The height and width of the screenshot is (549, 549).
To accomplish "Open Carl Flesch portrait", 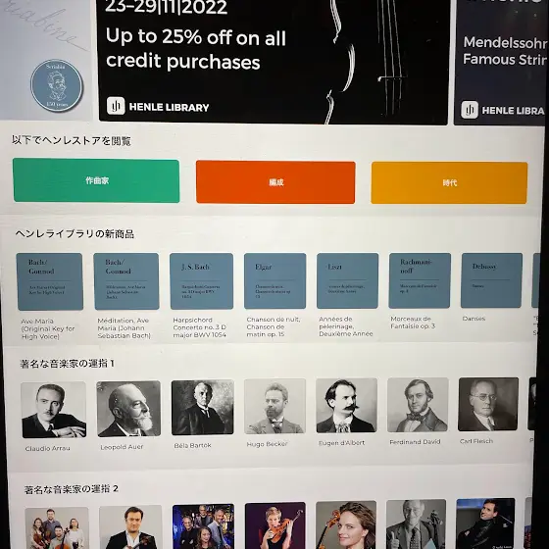I will pyautogui.click(x=488, y=404).
